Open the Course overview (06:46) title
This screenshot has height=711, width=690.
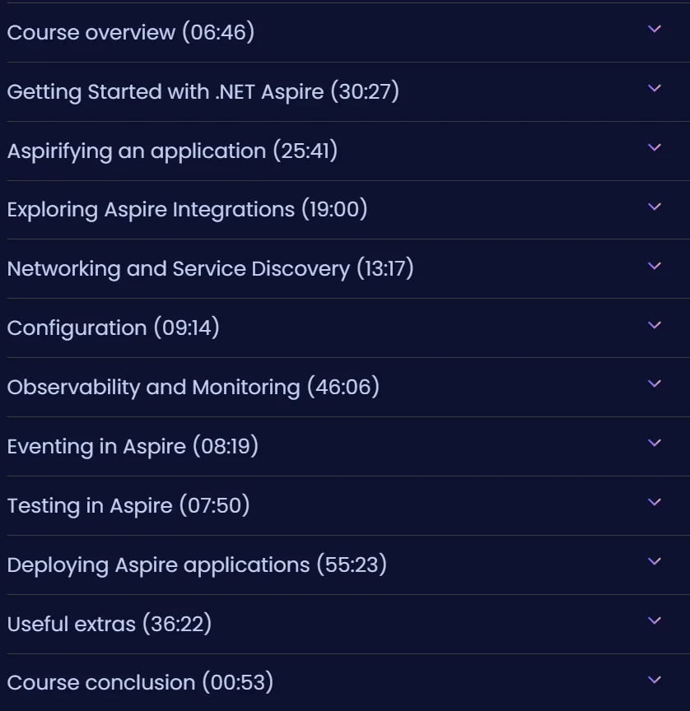(131, 33)
